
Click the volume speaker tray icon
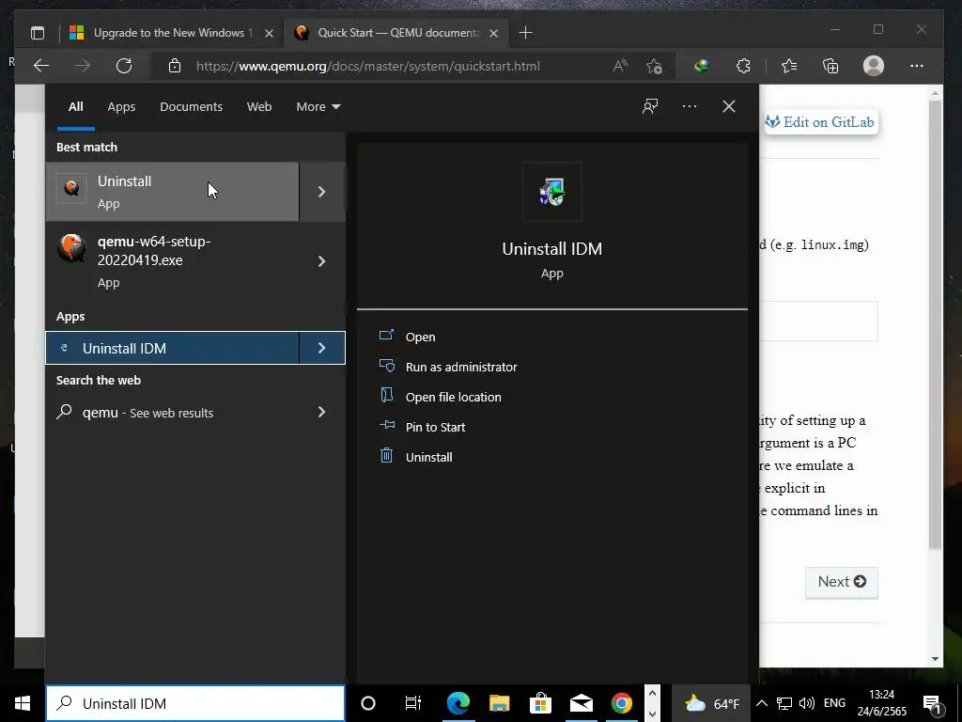(807, 703)
